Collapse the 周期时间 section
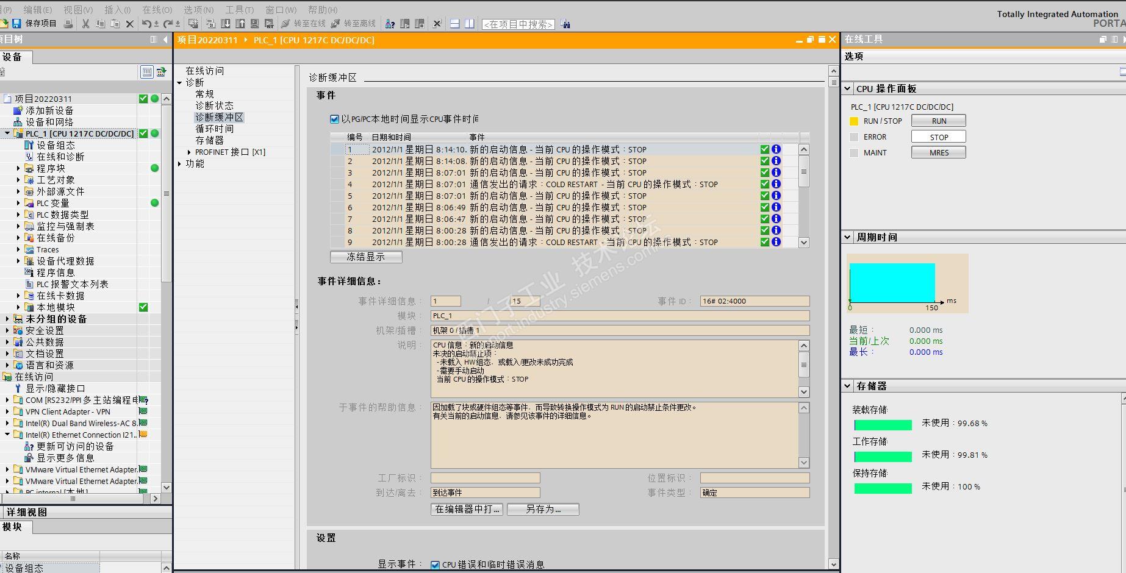The width and height of the screenshot is (1126, 573). point(848,237)
